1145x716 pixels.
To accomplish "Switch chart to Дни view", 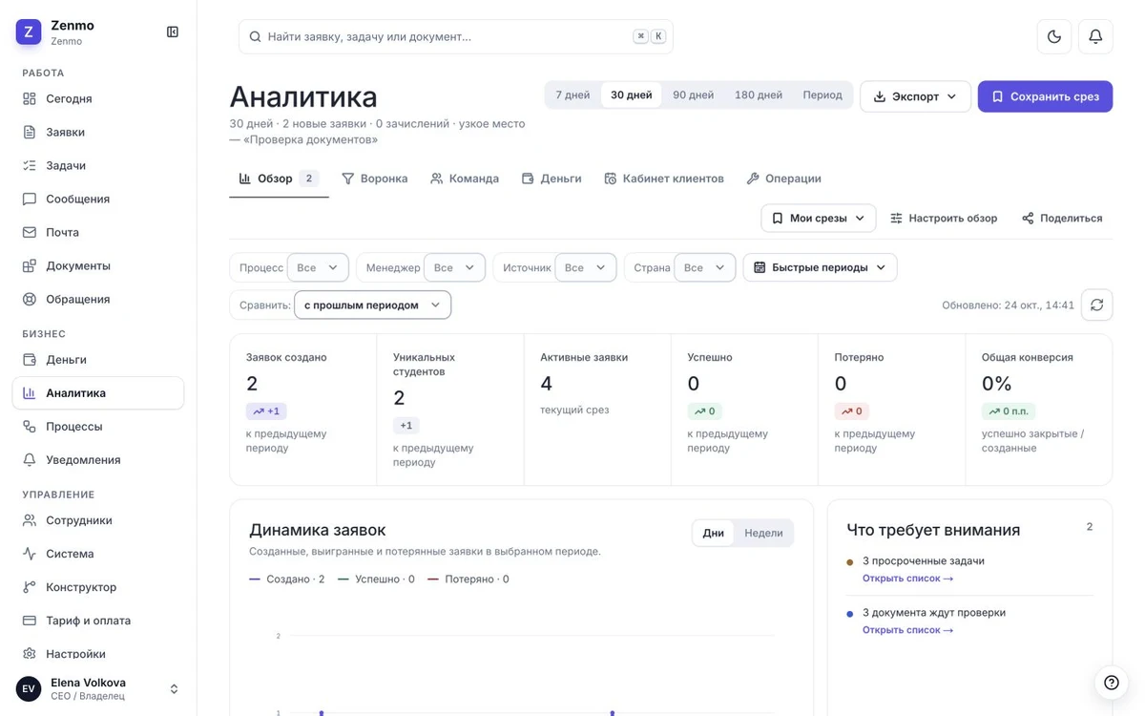I will click(x=714, y=533).
